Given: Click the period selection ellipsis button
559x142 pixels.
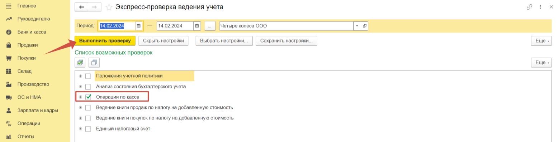Looking at the screenshot, I should pos(210,26).
